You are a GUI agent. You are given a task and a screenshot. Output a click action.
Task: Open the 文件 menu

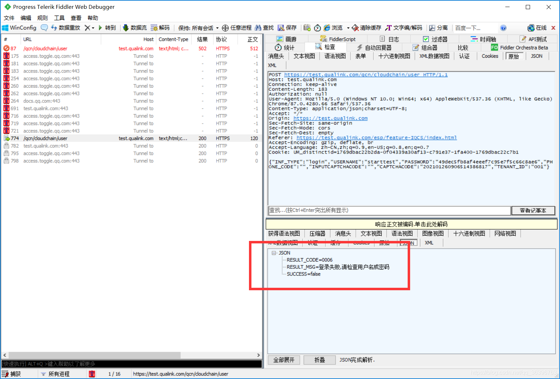coord(9,18)
